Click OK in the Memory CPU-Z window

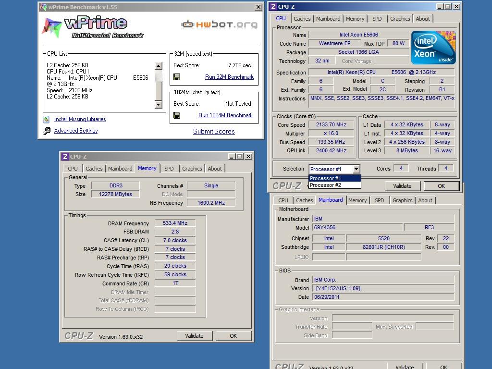click(x=234, y=336)
